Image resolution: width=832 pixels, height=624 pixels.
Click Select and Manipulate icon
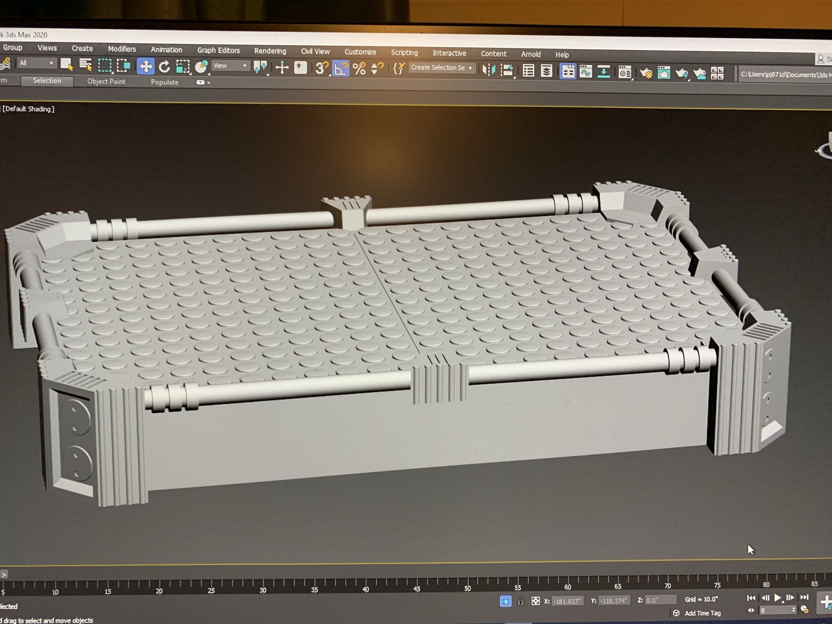click(x=282, y=68)
